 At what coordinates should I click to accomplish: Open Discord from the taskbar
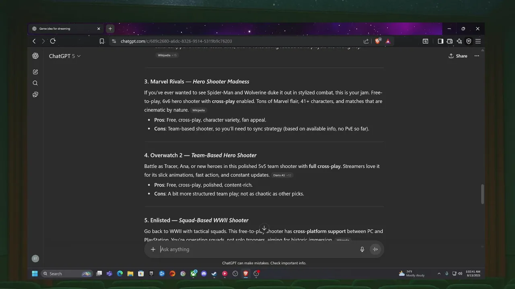click(x=204, y=274)
